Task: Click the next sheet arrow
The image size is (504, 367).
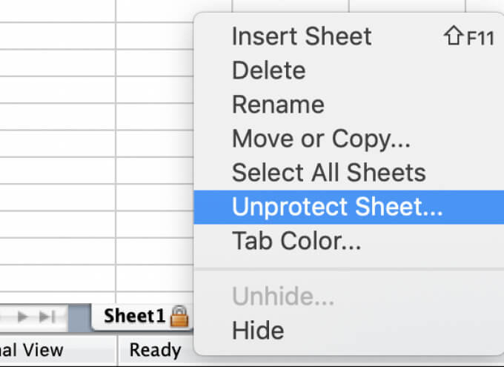Action: coord(23,317)
